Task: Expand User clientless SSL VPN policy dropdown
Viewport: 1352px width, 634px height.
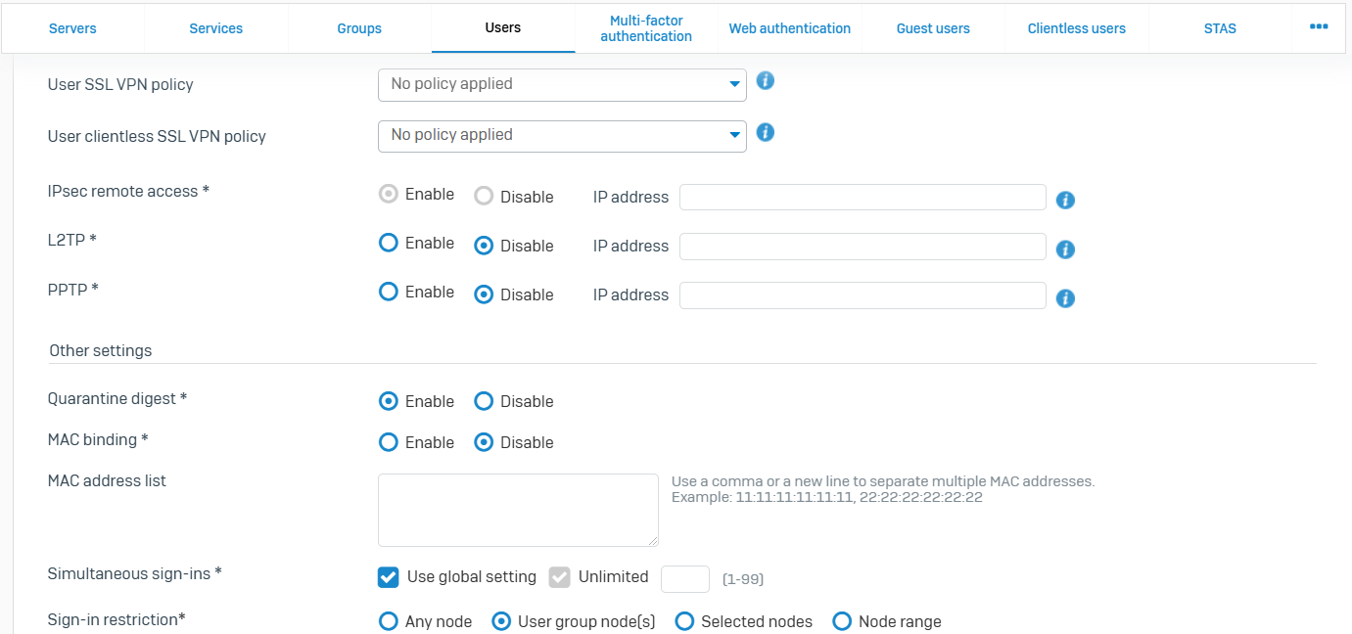Action: 562,136
